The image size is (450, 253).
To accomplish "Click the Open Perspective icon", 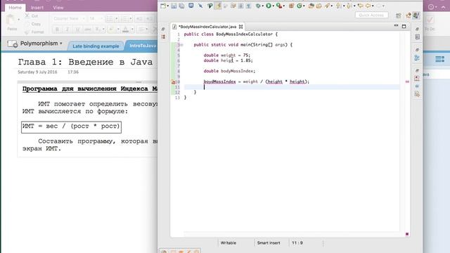I will [x=399, y=15].
